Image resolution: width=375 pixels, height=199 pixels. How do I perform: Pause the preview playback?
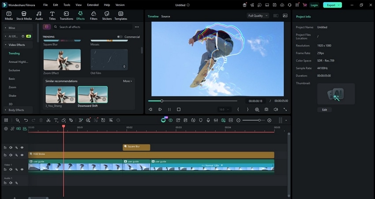tap(169, 109)
